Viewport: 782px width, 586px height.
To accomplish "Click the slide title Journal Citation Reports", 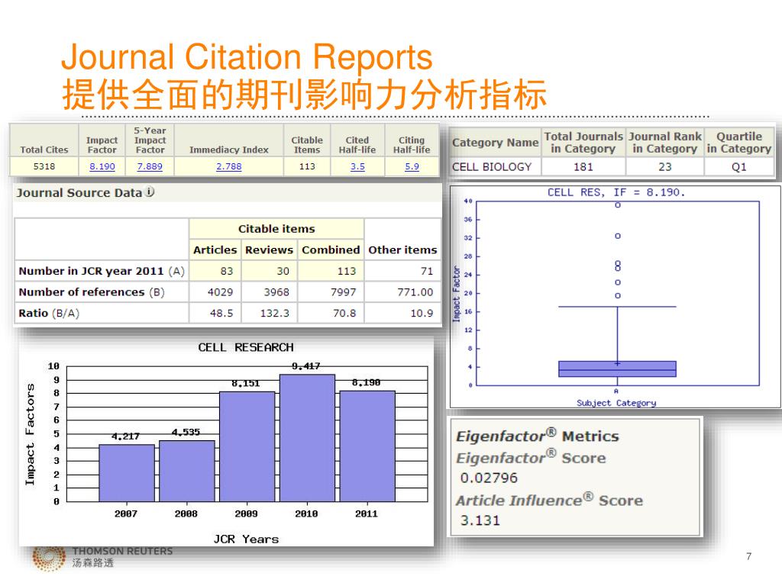I will [247, 56].
